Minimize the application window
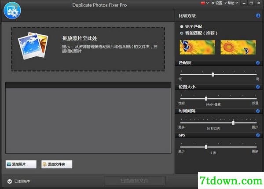 (x=244, y=3)
